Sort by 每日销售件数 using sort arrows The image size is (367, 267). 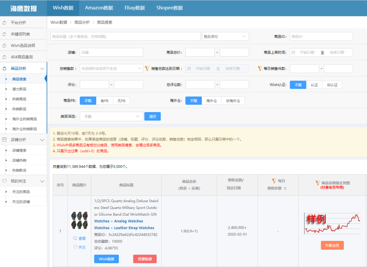pyautogui.click(x=285, y=189)
